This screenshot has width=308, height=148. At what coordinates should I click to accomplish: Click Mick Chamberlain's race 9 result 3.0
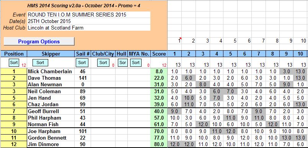(287, 71)
